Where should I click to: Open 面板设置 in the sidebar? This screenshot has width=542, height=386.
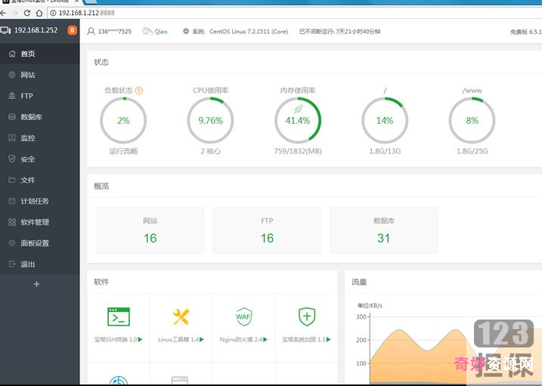(x=40, y=243)
